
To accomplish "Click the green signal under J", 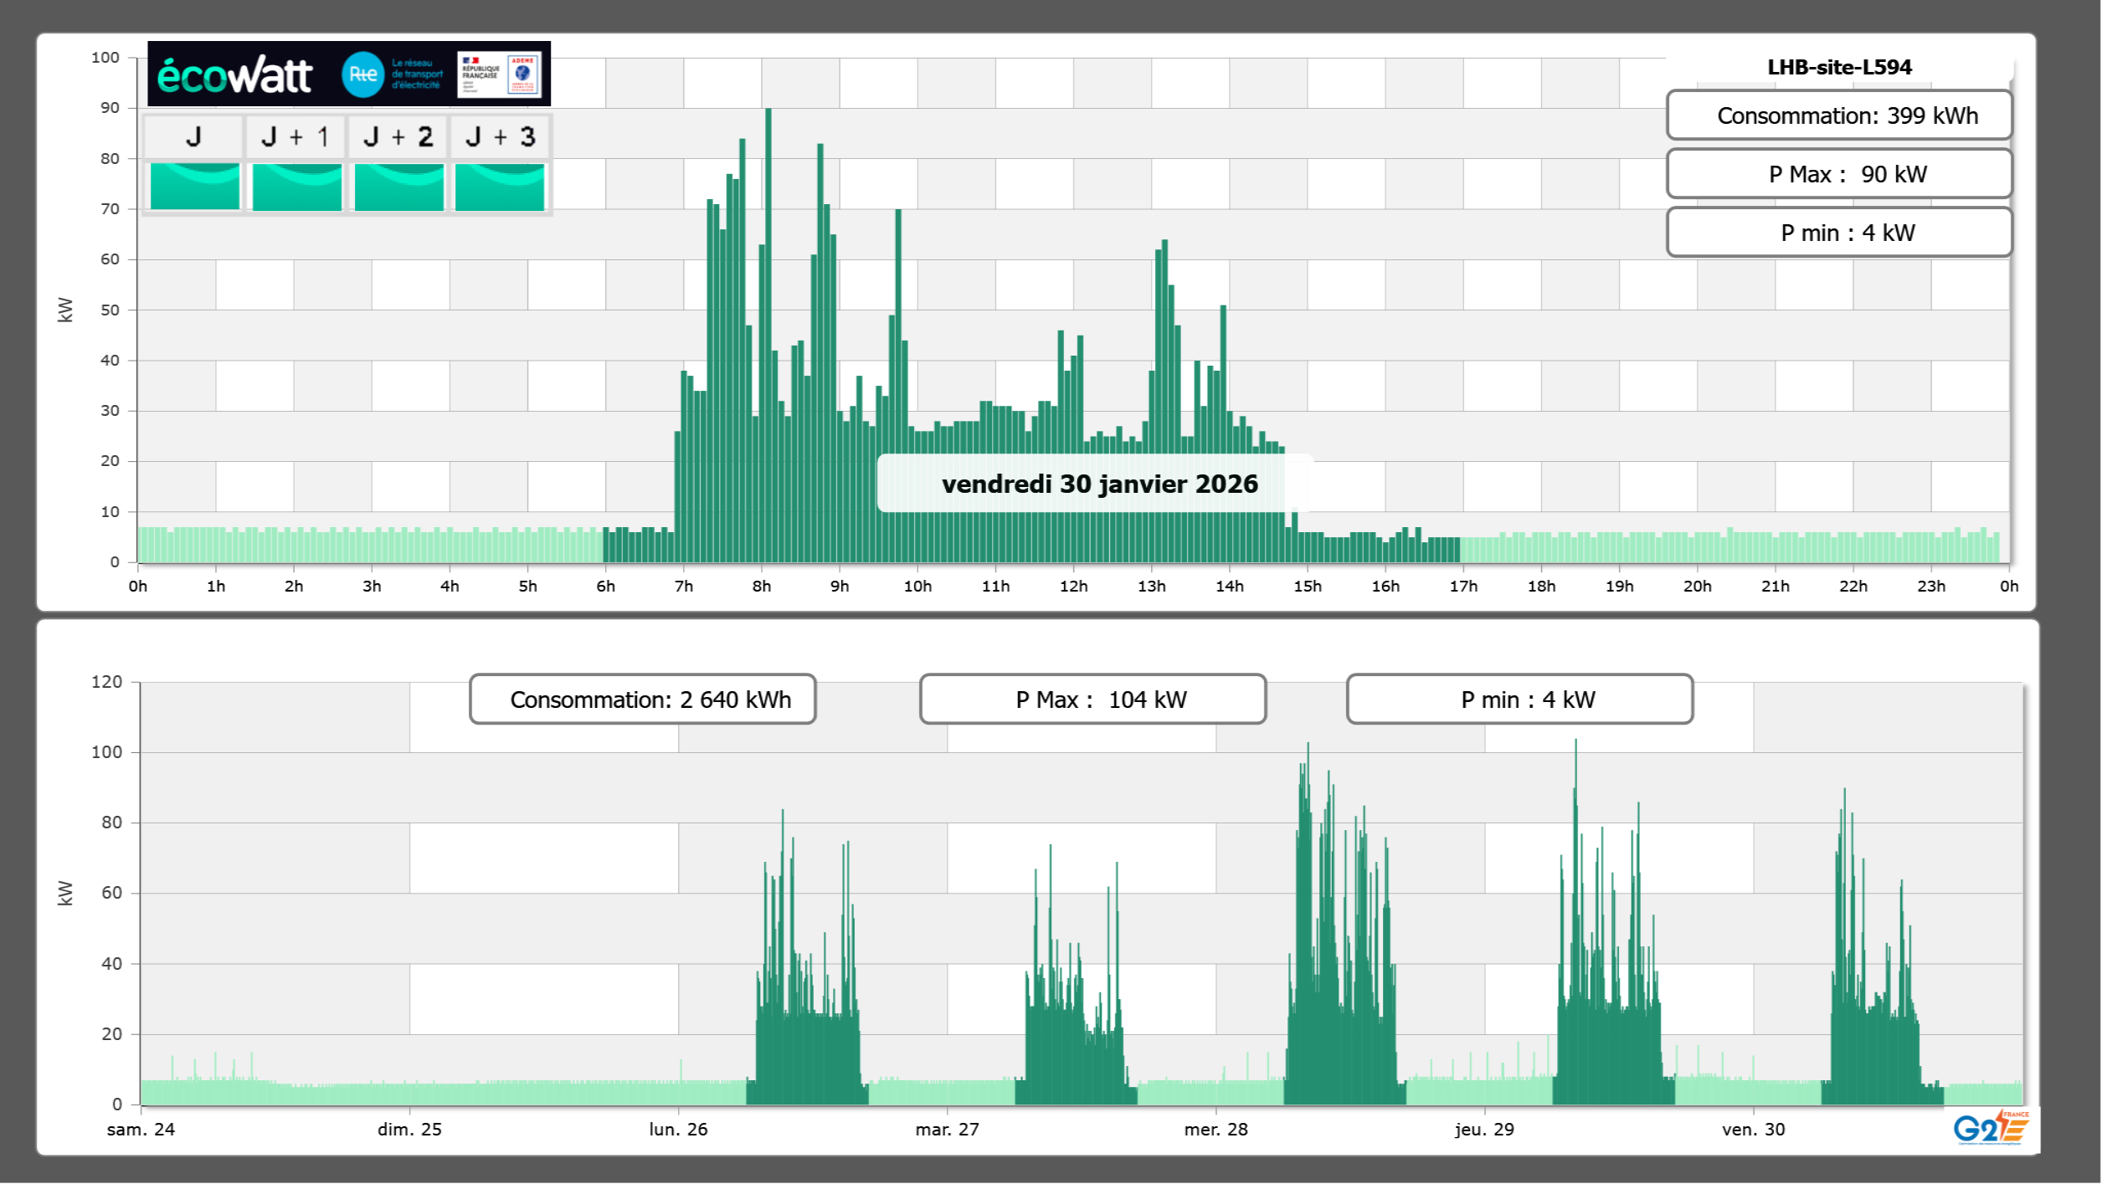I will [x=194, y=186].
